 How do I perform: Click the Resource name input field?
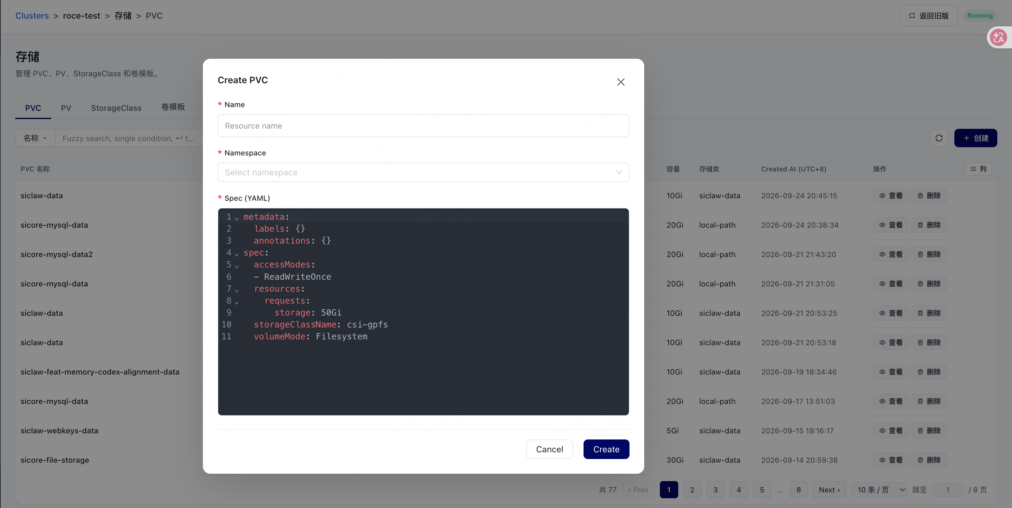coord(423,125)
